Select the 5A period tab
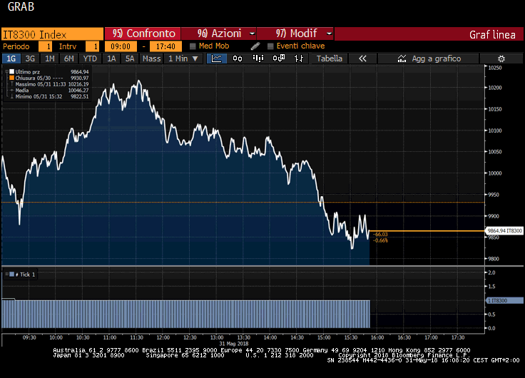Screen dimensions: 525x378 point(130,58)
